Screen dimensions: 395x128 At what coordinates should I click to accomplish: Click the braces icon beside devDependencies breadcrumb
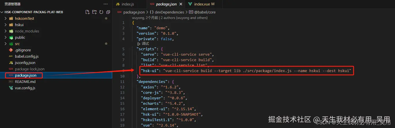pyautogui.click(x=151, y=12)
